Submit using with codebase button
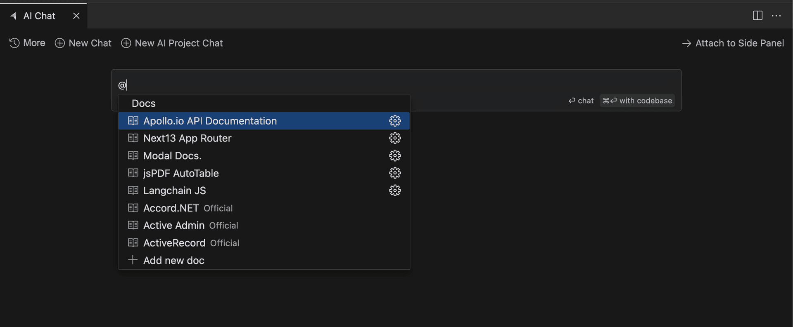Viewport: 793px width, 327px height. [x=637, y=101]
